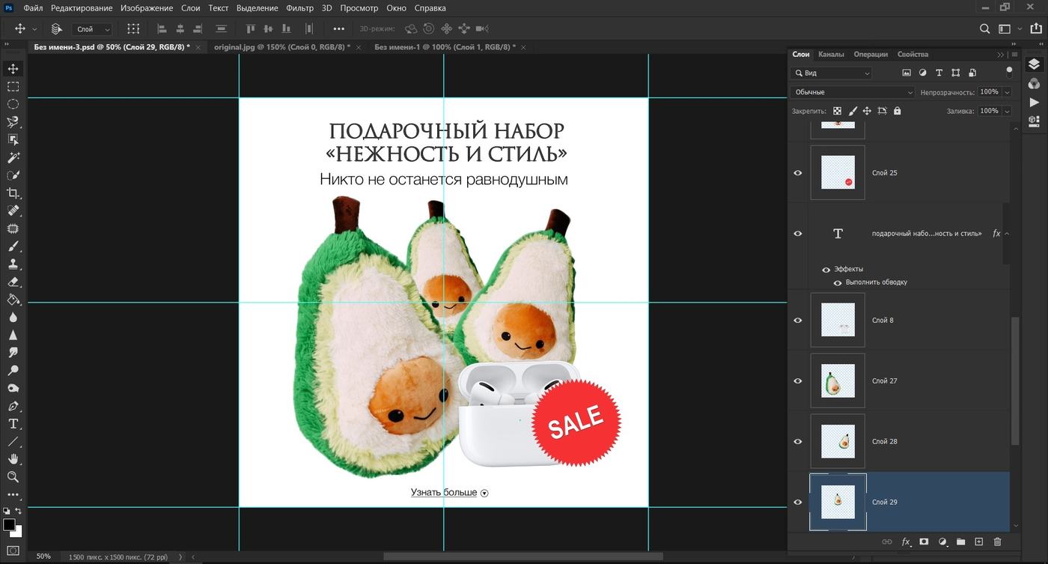1048x564 pixels.
Task: Select the Healing Brush (bandage) tool
Action: click(13, 211)
